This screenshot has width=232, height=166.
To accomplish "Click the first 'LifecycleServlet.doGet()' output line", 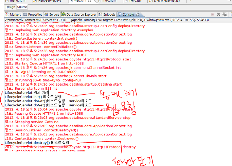I will [48, 101].
